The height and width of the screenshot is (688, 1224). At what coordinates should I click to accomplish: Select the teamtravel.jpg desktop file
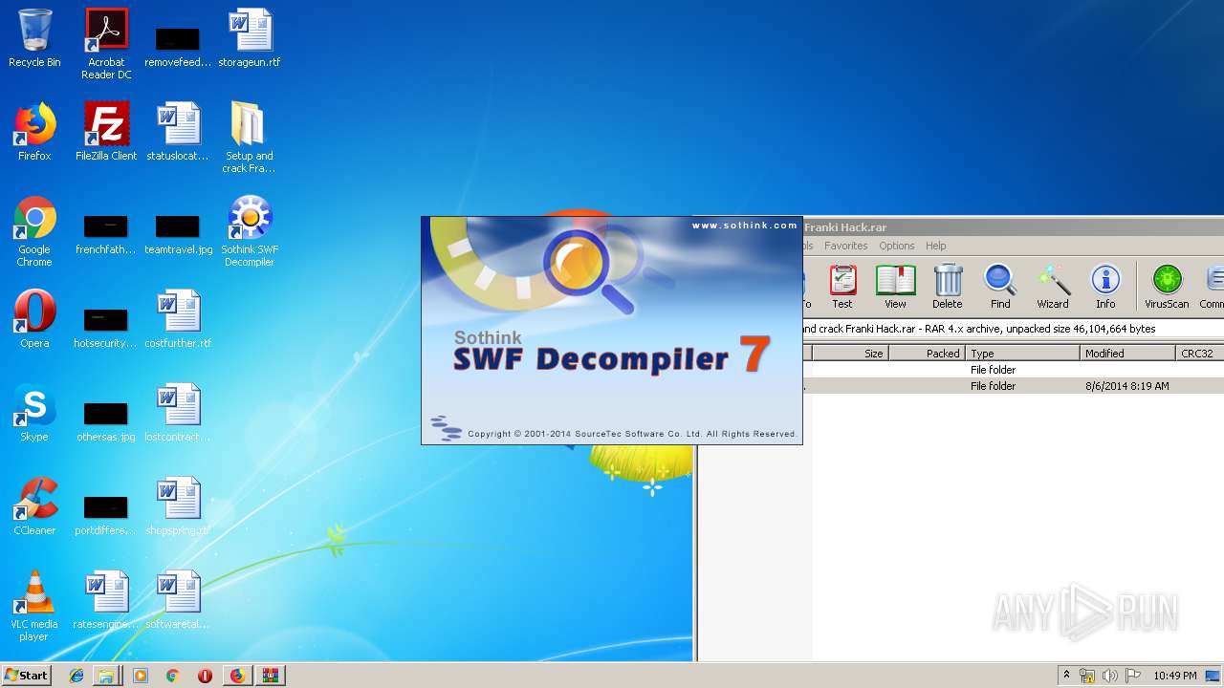click(x=178, y=234)
